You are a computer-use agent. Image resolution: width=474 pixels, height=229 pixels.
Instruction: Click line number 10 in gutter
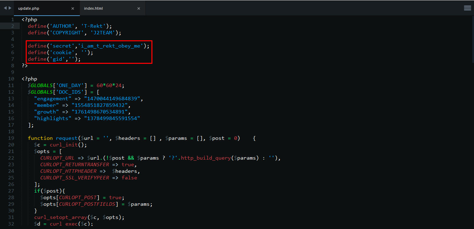pyautogui.click(x=11, y=79)
